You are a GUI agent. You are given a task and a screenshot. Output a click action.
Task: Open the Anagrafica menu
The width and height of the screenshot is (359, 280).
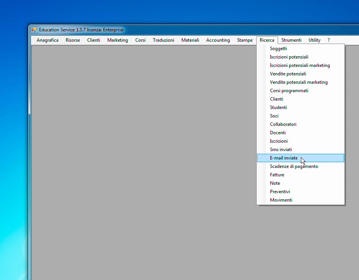click(47, 40)
